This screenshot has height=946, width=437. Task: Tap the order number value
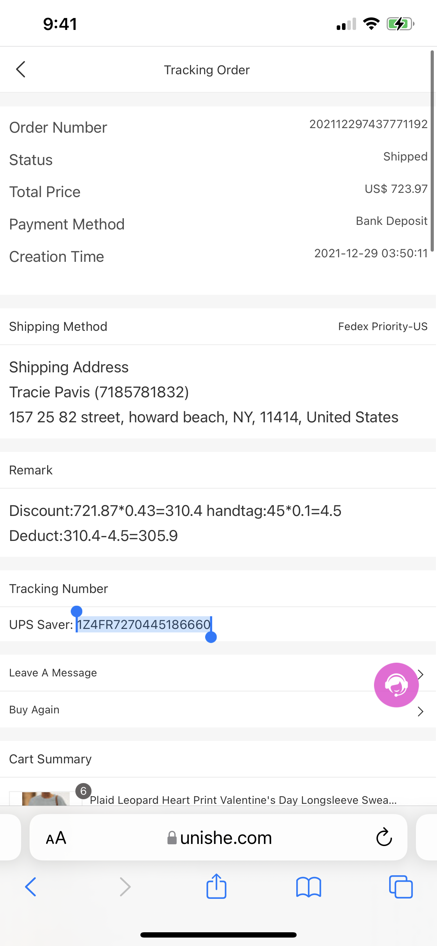click(x=368, y=124)
